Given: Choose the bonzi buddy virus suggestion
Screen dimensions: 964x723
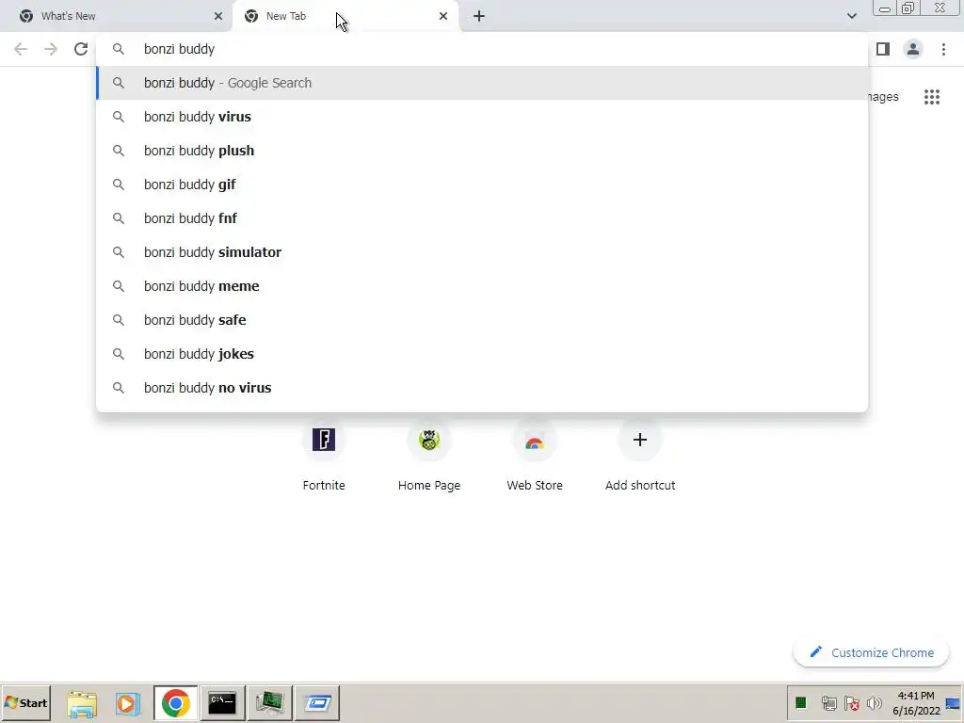Looking at the screenshot, I should coord(482,117).
